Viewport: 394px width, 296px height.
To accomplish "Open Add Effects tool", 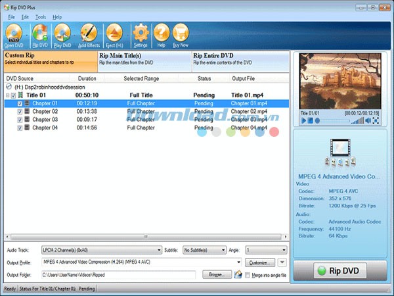I will [89, 33].
